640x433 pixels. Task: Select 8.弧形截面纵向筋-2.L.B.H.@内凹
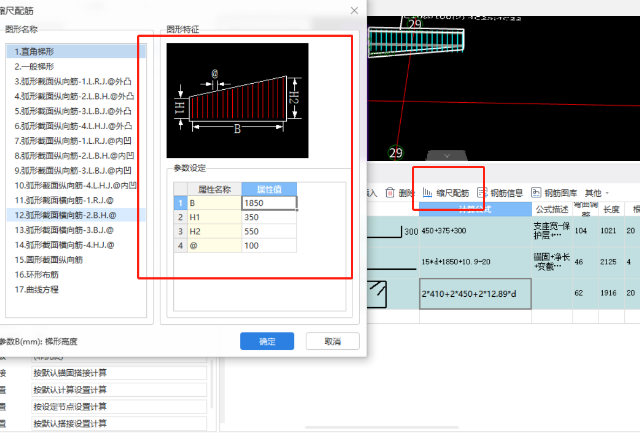coord(76,156)
